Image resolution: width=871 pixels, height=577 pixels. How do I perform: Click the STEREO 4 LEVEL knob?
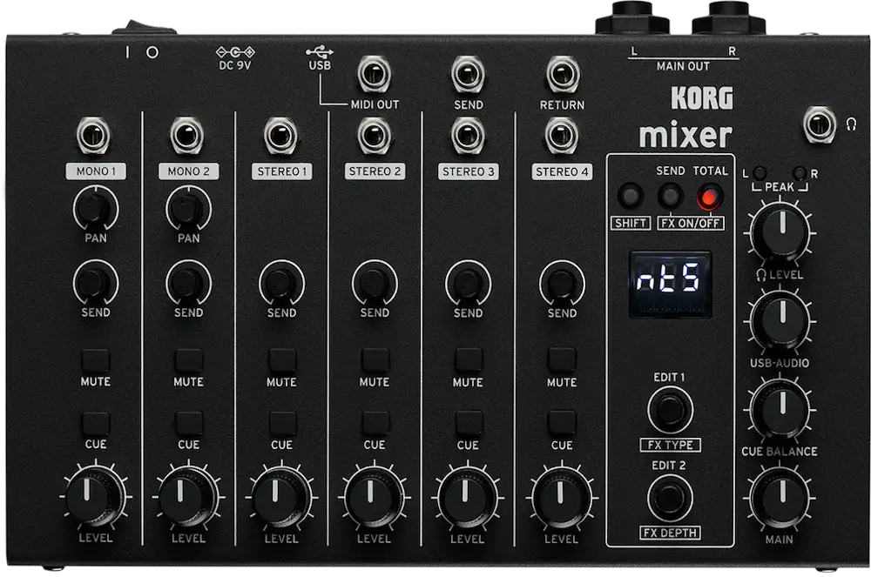[562, 495]
